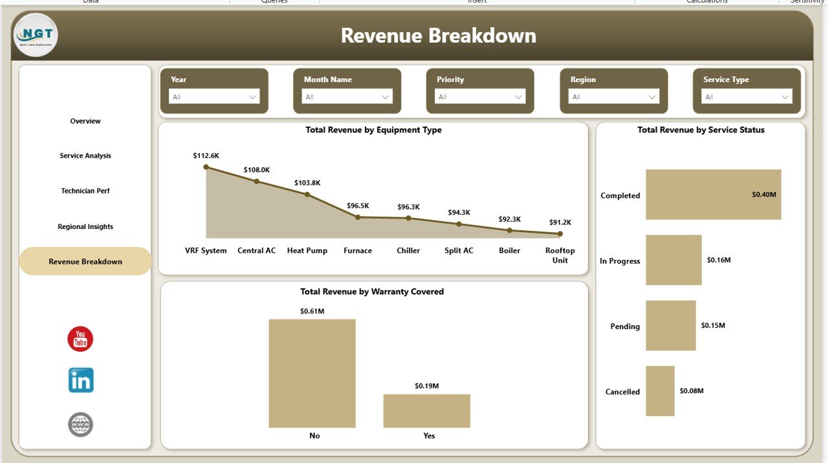Open the Regional Insights page
The image size is (828, 463).
pyautogui.click(x=85, y=226)
